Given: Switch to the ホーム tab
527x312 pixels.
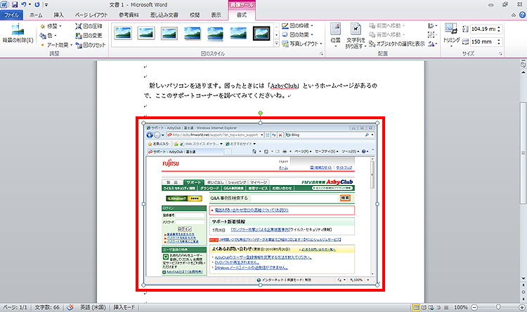Looking at the screenshot, I should [36, 15].
